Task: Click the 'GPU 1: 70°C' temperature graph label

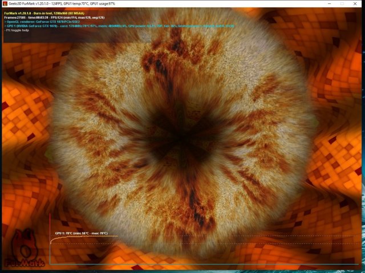Action: pos(81,233)
